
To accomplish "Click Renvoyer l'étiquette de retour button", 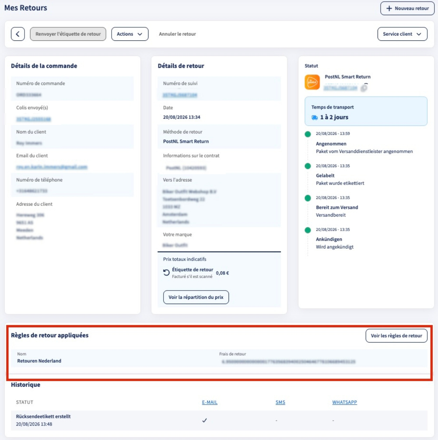I will [68, 34].
